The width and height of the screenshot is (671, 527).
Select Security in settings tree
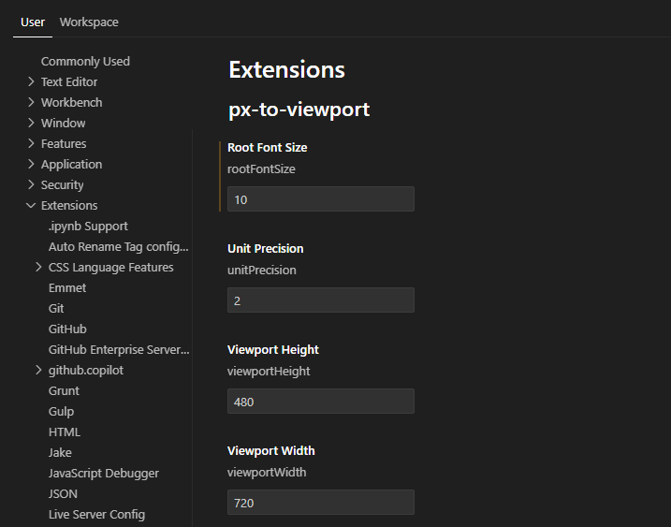[x=62, y=185]
